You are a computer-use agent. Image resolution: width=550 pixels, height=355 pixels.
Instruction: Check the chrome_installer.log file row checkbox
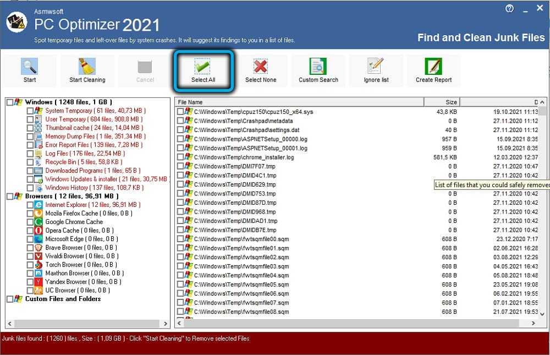point(180,157)
